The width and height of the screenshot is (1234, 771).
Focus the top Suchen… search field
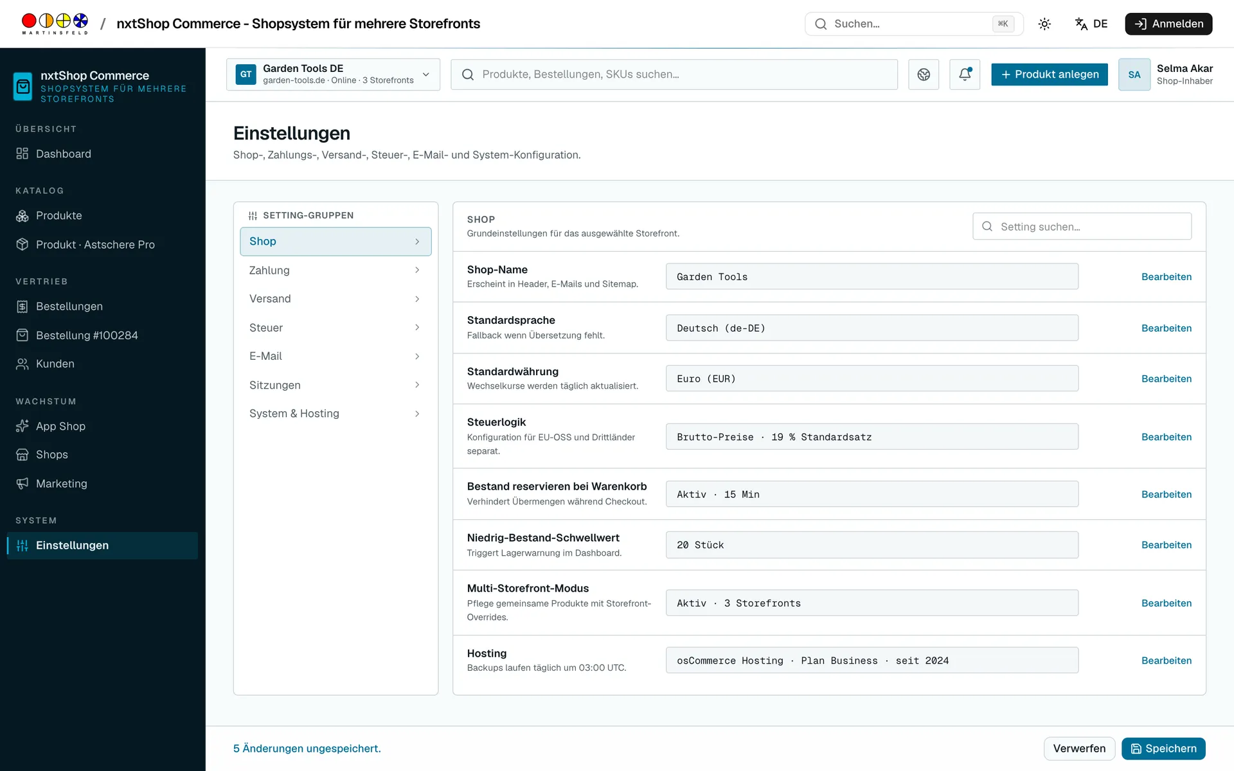(x=913, y=24)
